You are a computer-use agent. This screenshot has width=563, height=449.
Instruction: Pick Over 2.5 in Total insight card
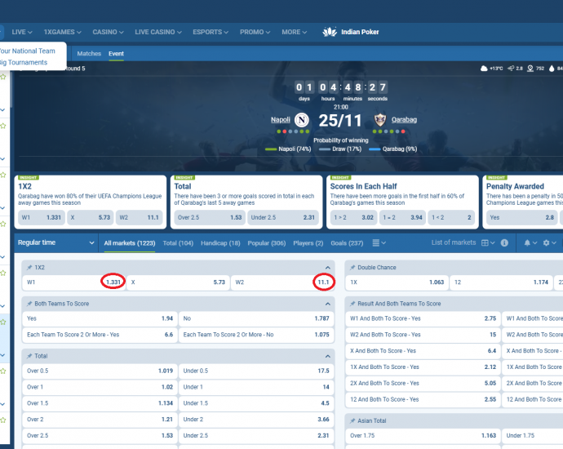(x=210, y=218)
